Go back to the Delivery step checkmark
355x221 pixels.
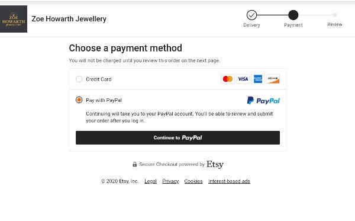(251, 15)
